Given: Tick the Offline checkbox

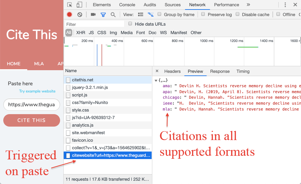Looking at the screenshot, I should point(278,14).
